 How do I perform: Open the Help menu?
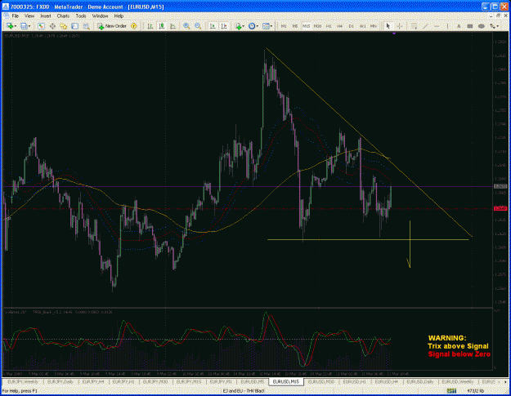[119, 16]
